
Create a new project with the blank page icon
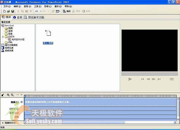point(4,11)
